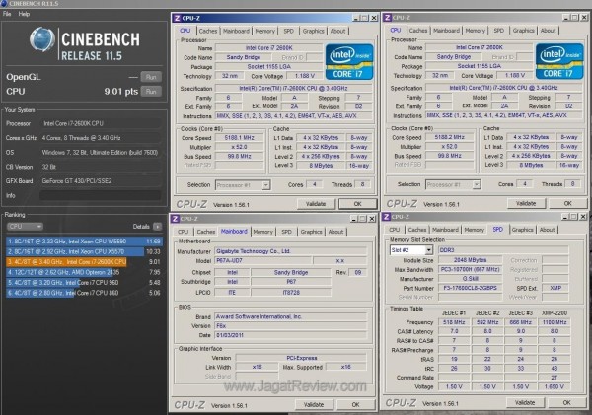Open the Help menu in Cinebench
Viewport: 592px width, 415px height.
24,15
